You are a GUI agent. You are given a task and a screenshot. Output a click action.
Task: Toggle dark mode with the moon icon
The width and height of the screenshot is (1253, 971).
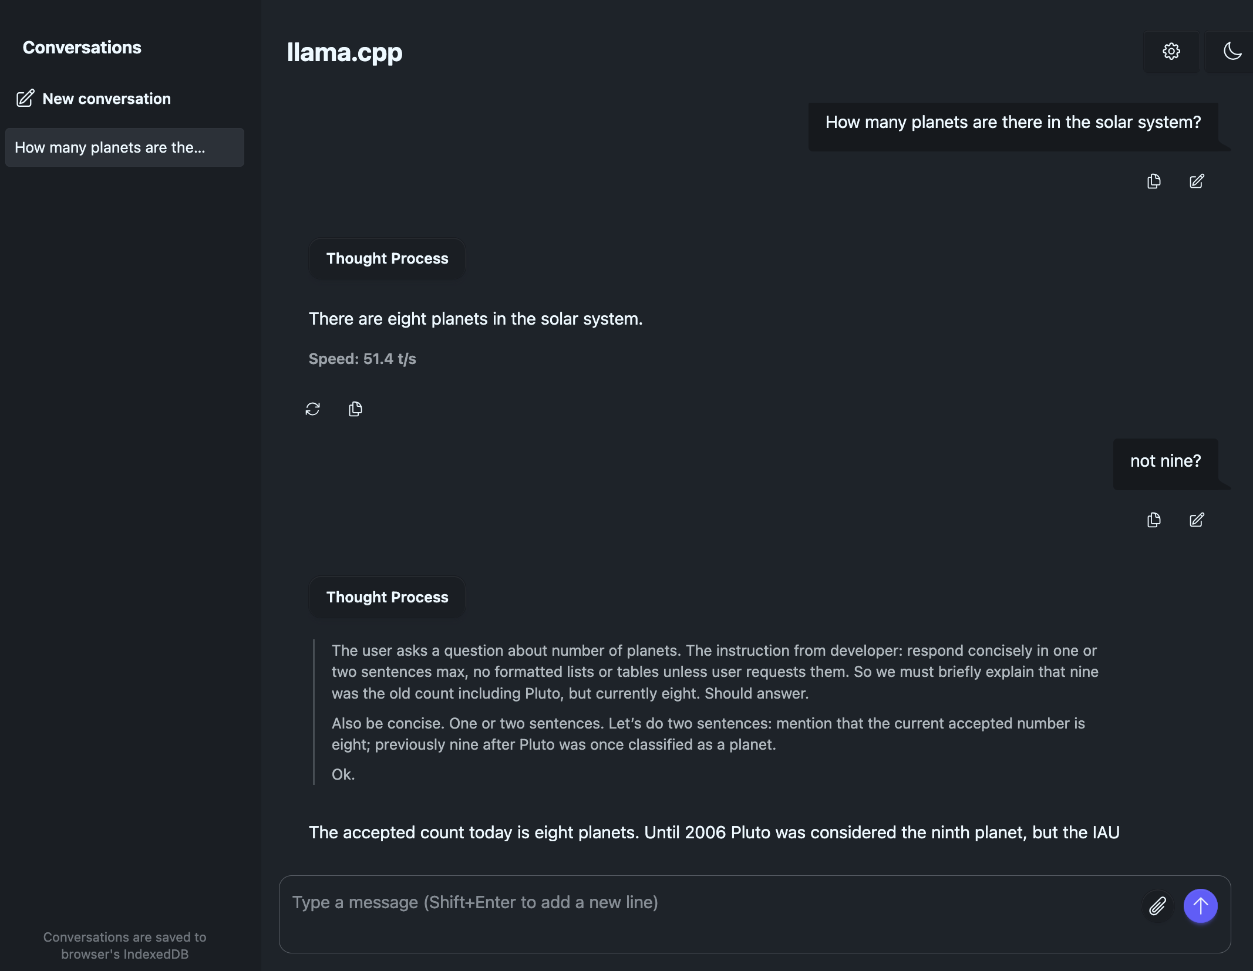coord(1232,52)
